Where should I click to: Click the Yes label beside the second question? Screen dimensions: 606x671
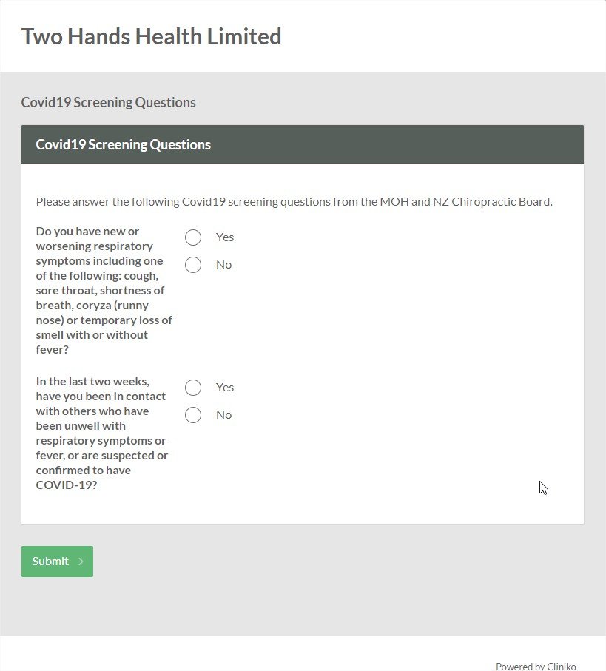pyautogui.click(x=224, y=387)
